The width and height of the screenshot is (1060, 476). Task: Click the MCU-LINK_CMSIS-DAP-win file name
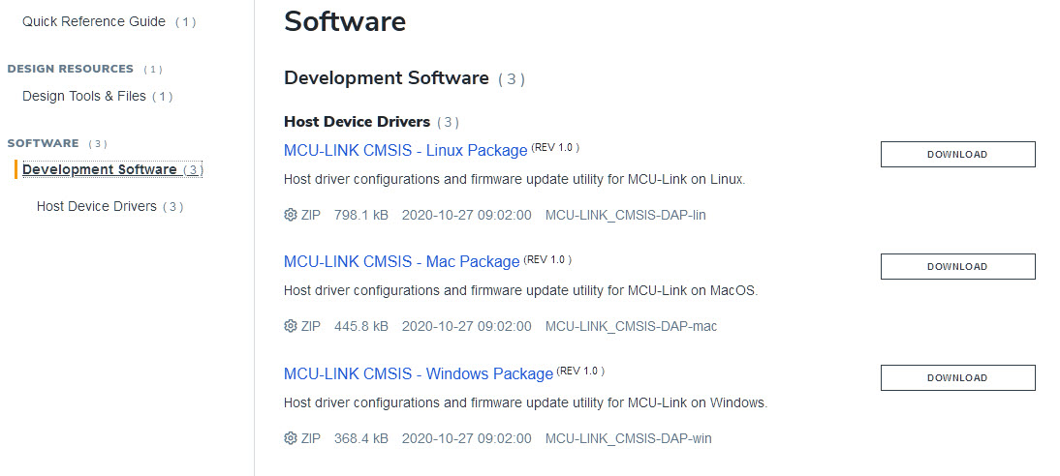pos(628,438)
